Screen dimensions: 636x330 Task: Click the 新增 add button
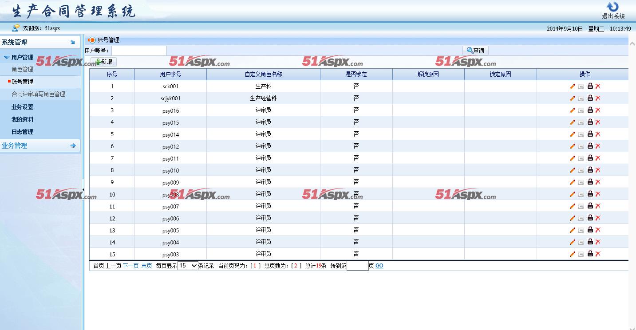[103, 62]
